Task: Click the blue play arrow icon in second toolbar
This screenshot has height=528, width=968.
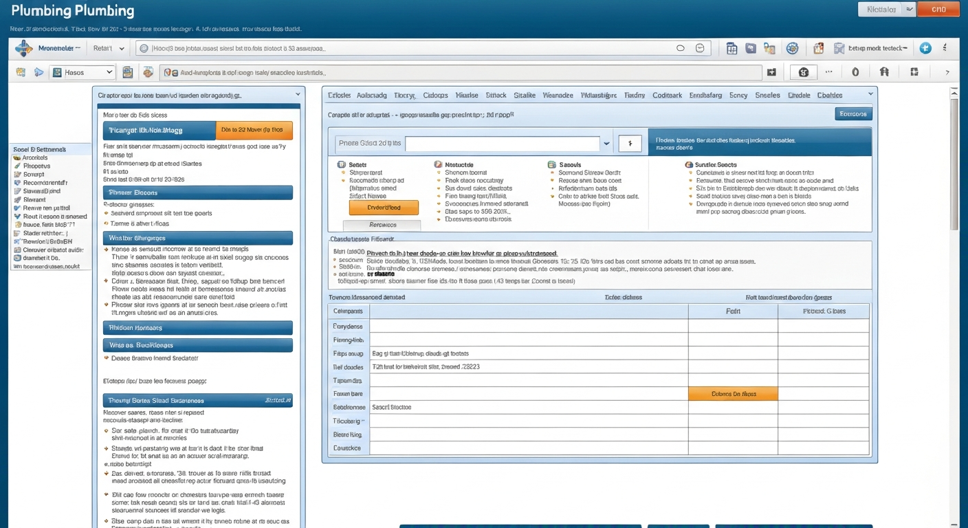Action: [x=38, y=72]
